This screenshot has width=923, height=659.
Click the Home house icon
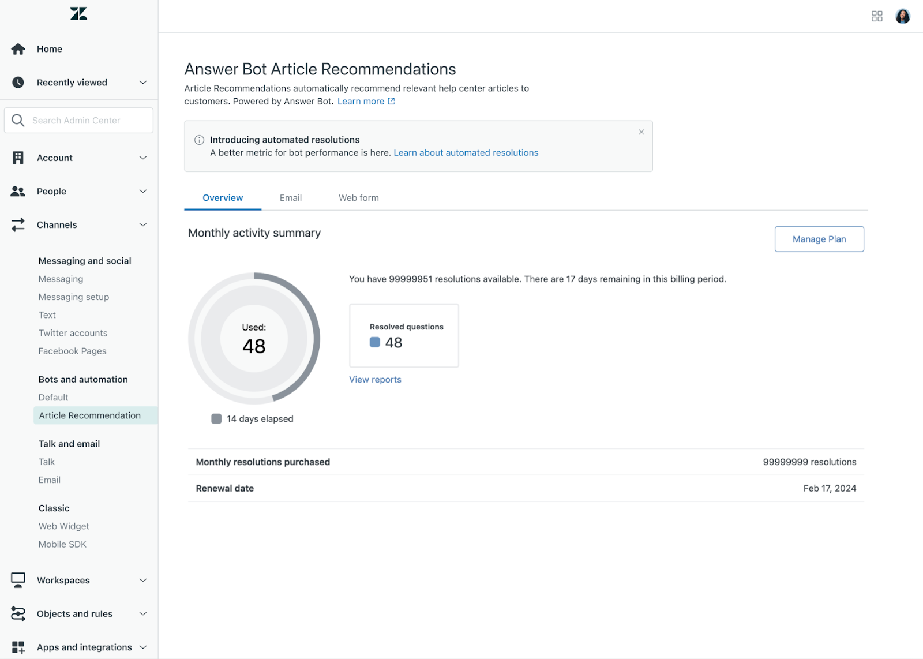point(18,49)
